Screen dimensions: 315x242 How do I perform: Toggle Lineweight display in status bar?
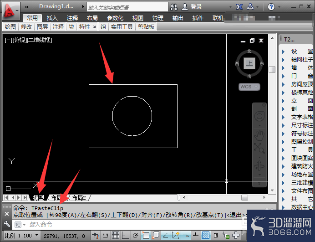point(195,235)
